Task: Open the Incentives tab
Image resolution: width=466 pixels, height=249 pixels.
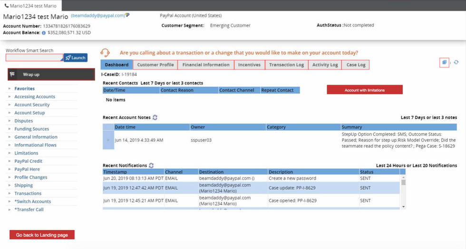Action: coord(249,65)
